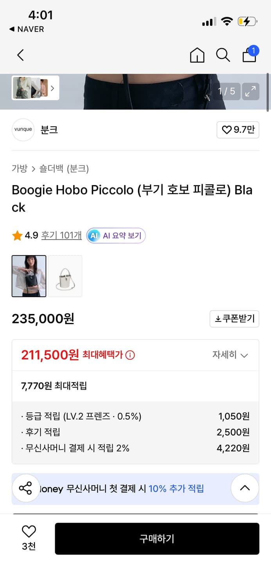The height and width of the screenshot is (588, 271).
Task: Tap the share icon
Action: [26, 488]
